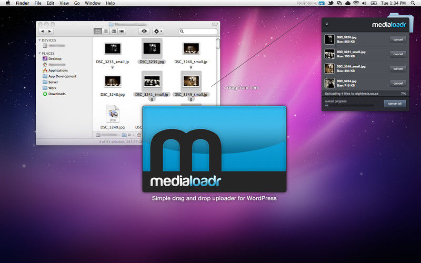The image size is (421, 263).
Task: Open the Go menu
Action: [x=77, y=3]
